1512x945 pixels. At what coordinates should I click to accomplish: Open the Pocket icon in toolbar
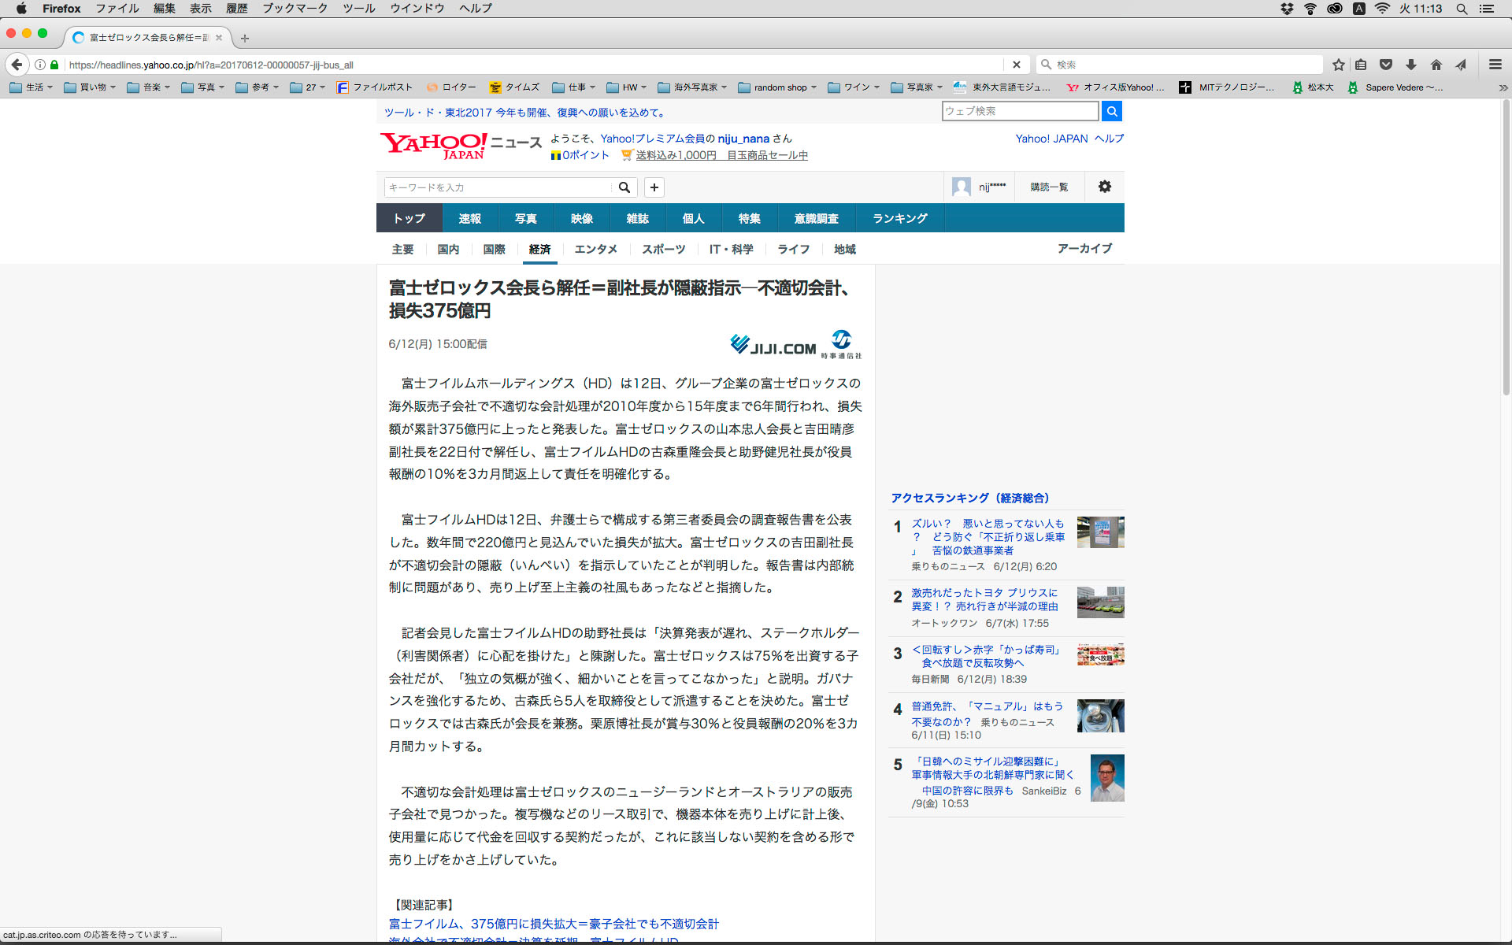(x=1386, y=65)
